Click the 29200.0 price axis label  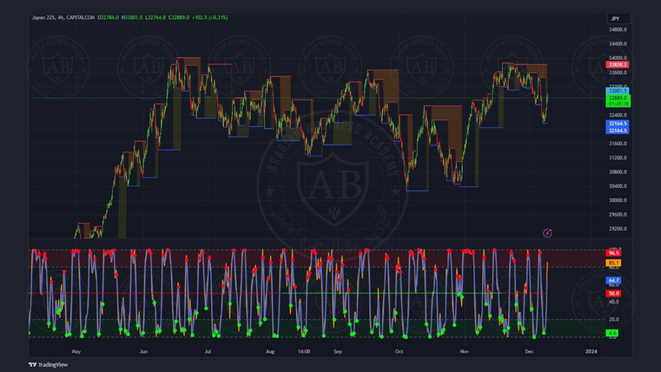(617, 229)
